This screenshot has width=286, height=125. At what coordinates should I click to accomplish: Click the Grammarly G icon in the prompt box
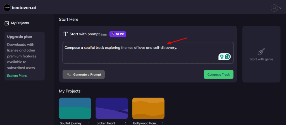click(x=227, y=57)
